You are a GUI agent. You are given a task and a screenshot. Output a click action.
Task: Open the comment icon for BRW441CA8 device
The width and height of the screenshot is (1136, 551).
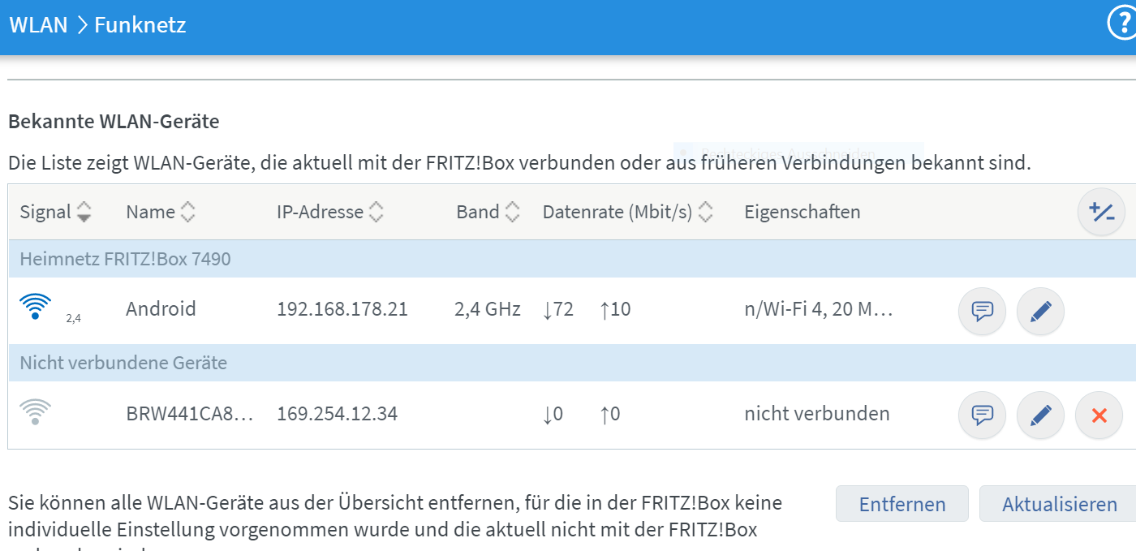[983, 415]
